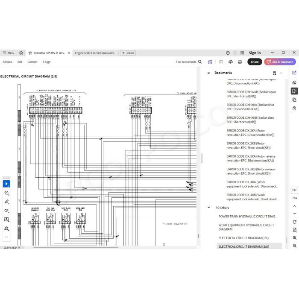Click the AI tools icon next to search

click(210, 62)
